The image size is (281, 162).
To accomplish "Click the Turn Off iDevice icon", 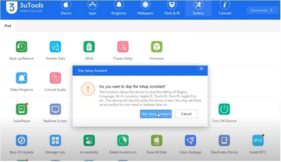I will (224, 109).
